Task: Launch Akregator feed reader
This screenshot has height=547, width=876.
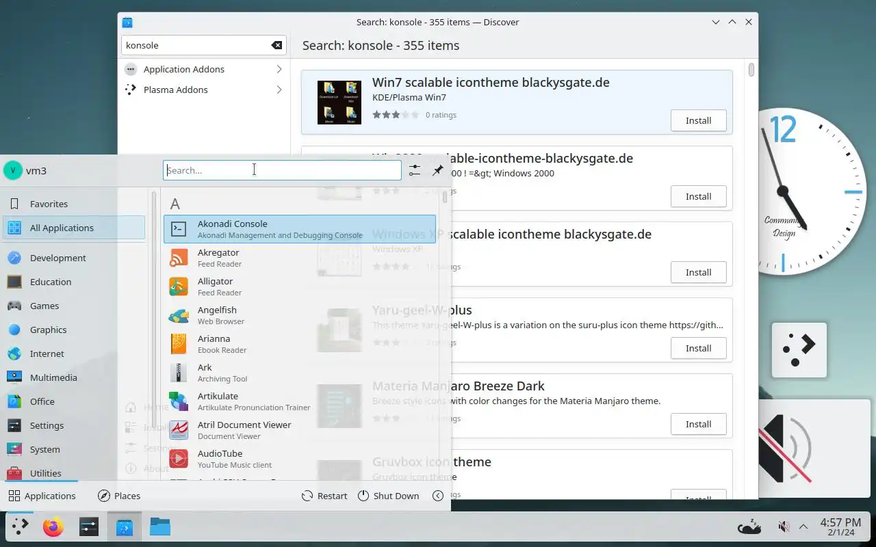Action: [x=299, y=258]
